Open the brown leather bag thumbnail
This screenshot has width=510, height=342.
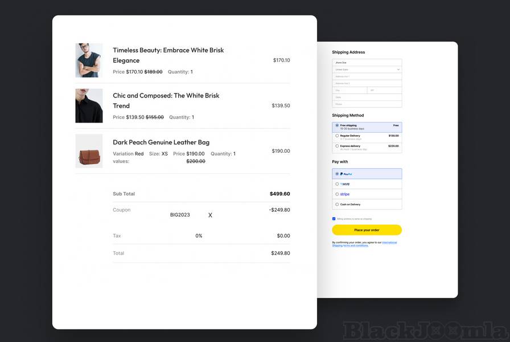89,151
